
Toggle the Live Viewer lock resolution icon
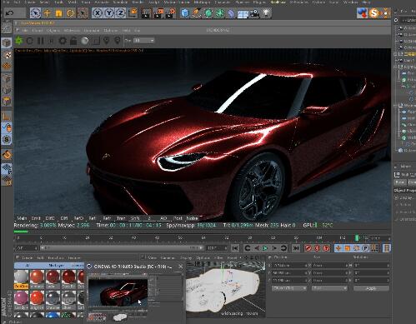(x=73, y=41)
